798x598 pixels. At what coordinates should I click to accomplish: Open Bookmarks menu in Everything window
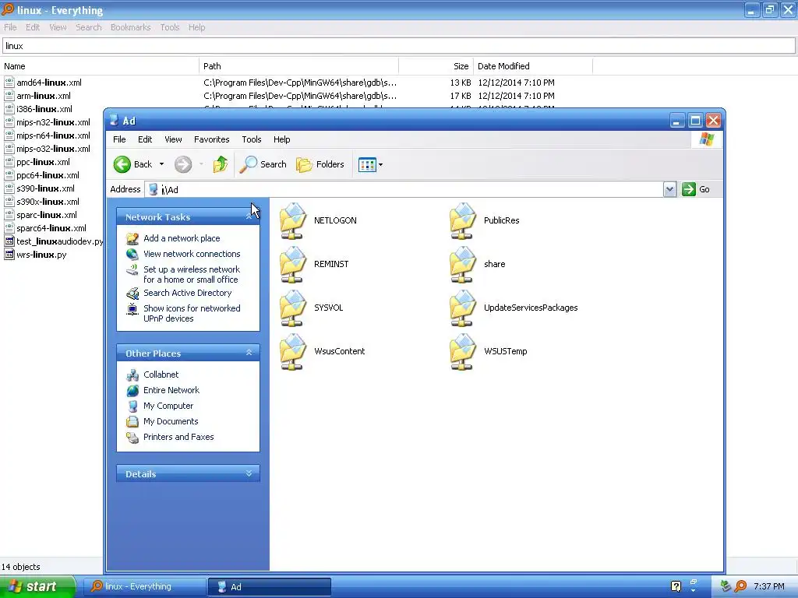click(131, 27)
